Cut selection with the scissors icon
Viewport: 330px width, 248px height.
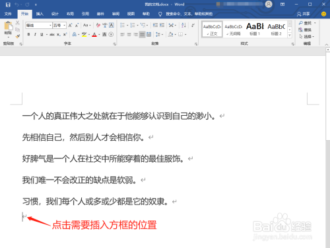pos(18,23)
